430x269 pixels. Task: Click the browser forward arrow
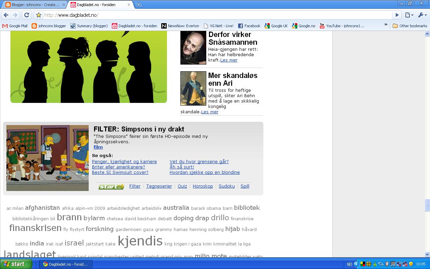tap(15, 15)
